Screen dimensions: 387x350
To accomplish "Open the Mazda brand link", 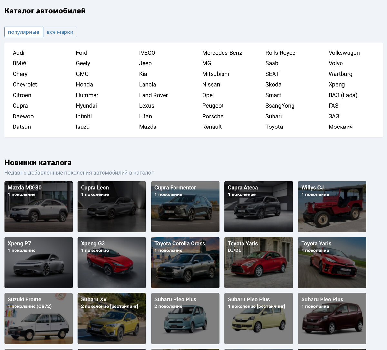I will [x=148, y=127].
